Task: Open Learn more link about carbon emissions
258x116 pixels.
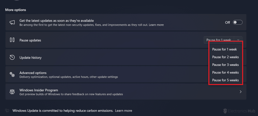Action: point(123,110)
